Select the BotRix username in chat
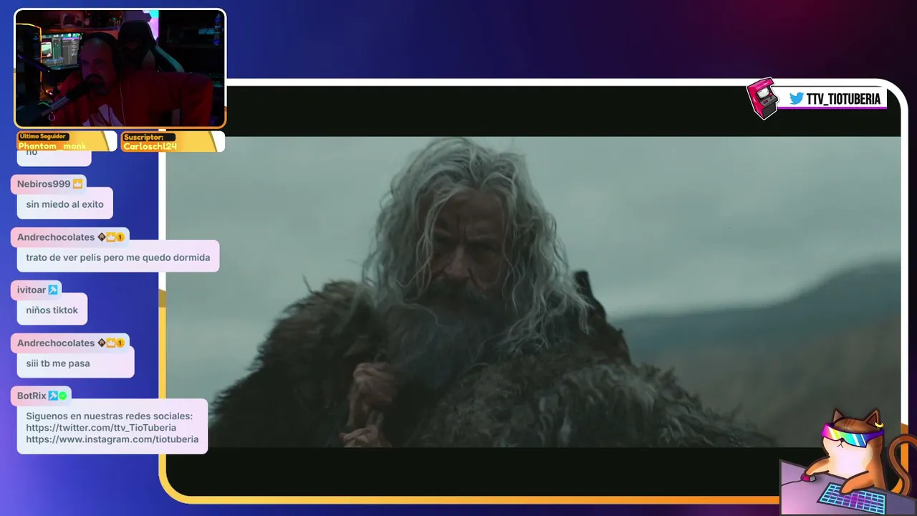 tap(32, 396)
